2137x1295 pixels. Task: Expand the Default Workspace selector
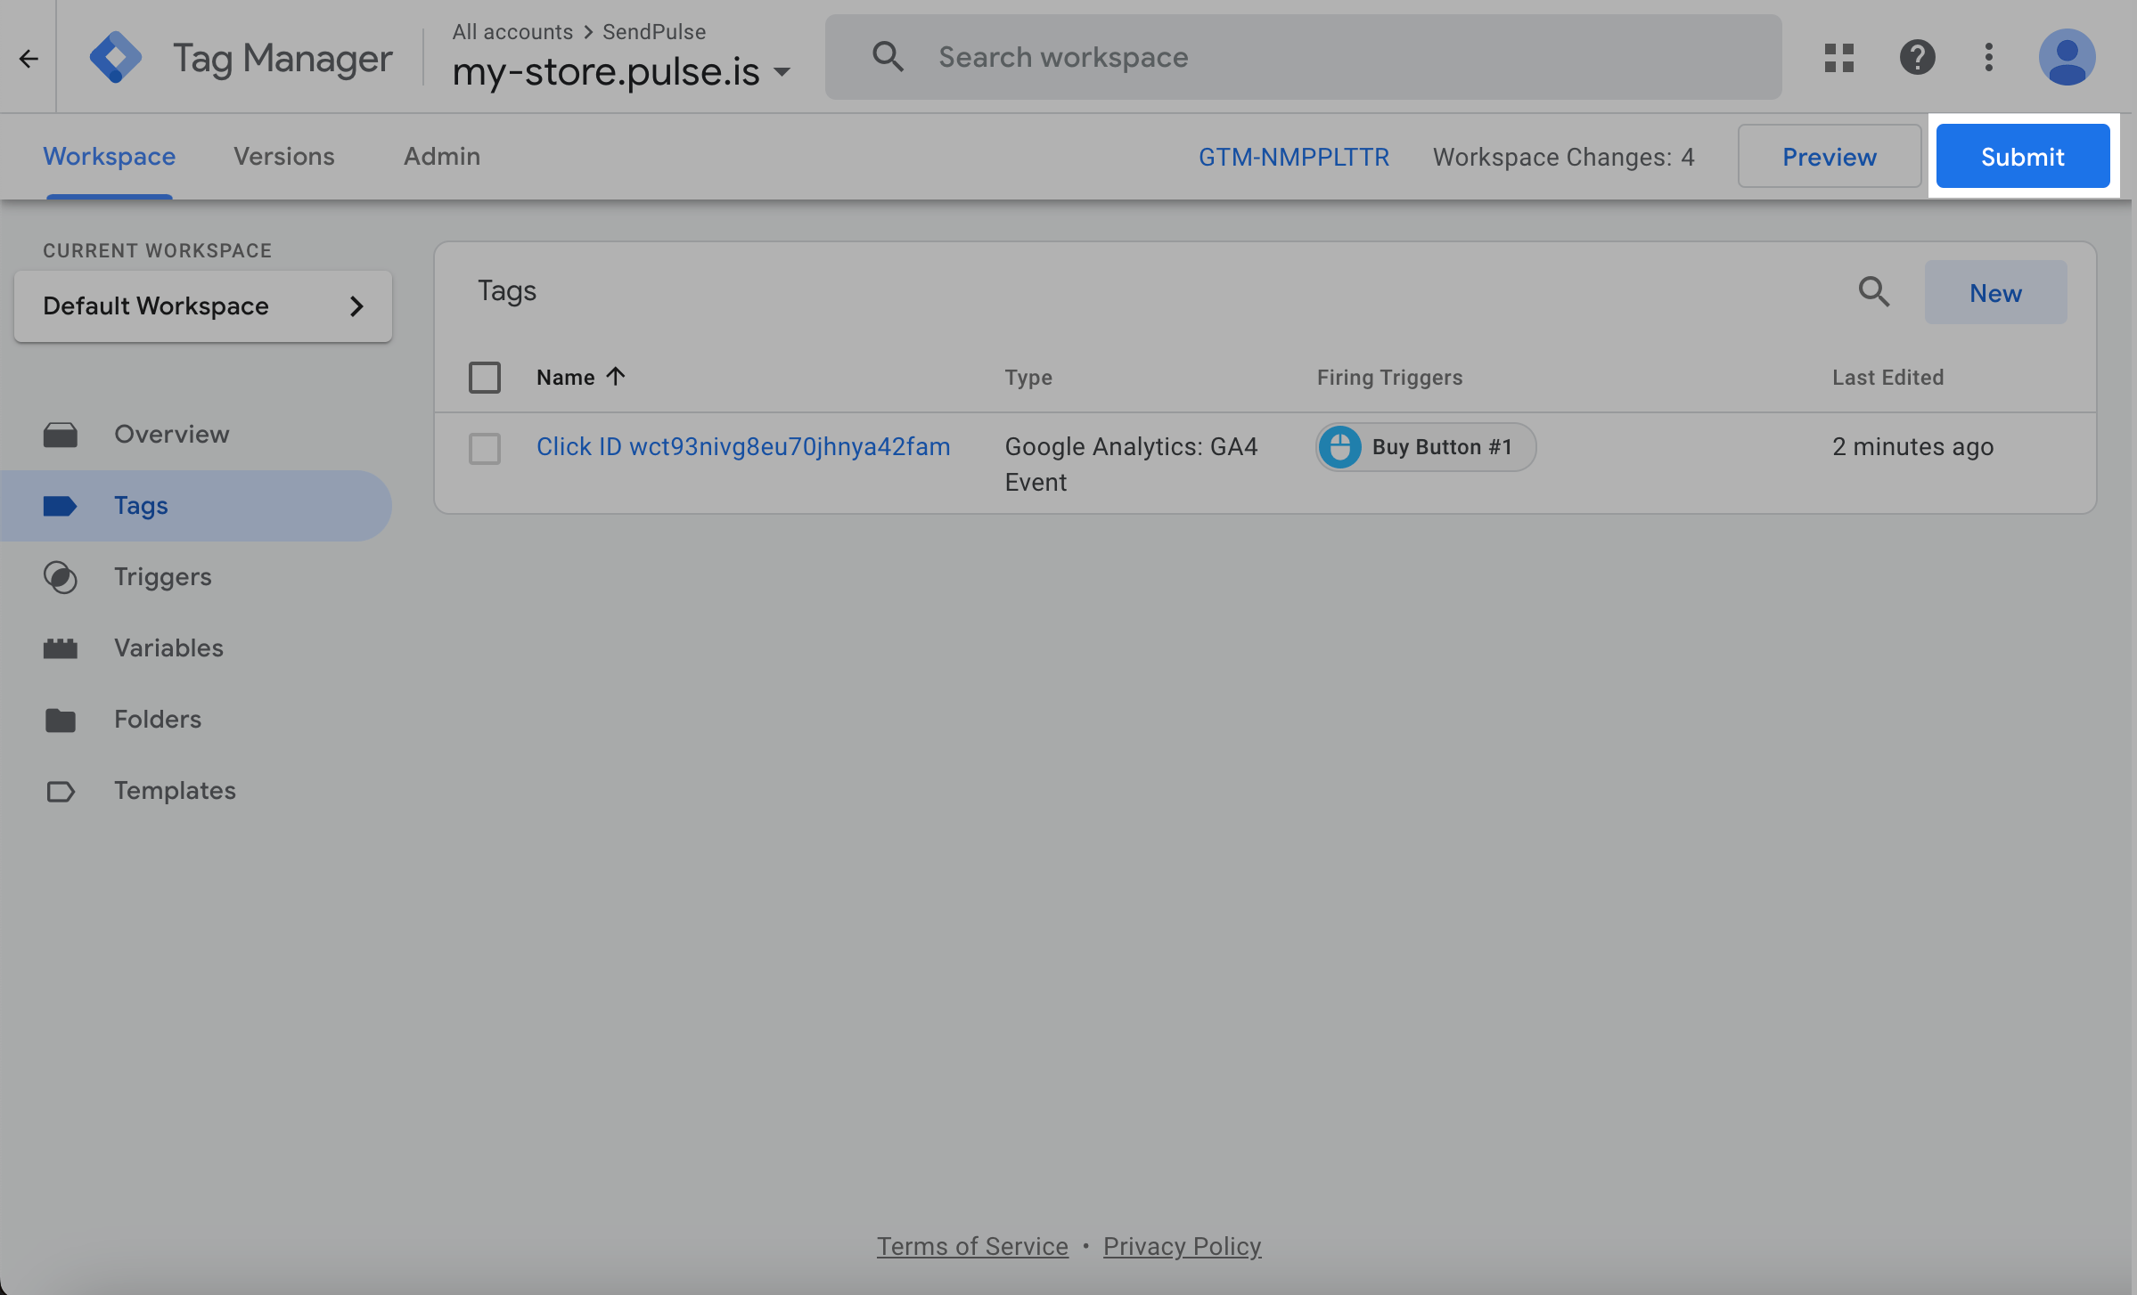[203, 306]
